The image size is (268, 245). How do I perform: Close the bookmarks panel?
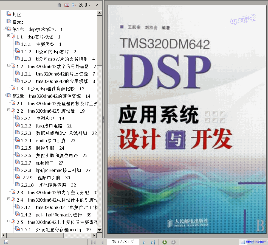(x=97, y=5)
